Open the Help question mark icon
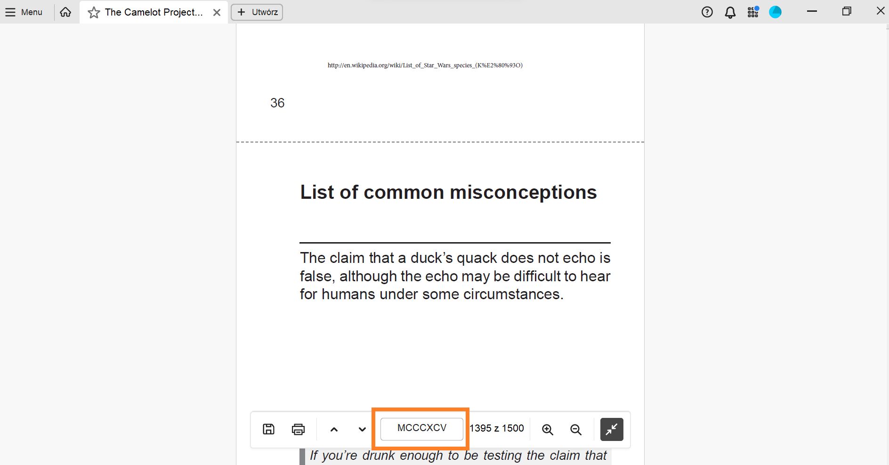 pos(707,12)
